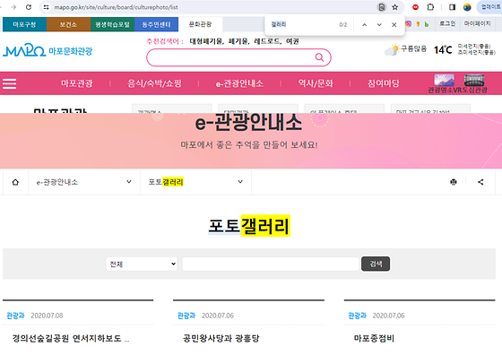502x355 pixels.
Task: Go to next find result arrow
Action: (x=379, y=24)
